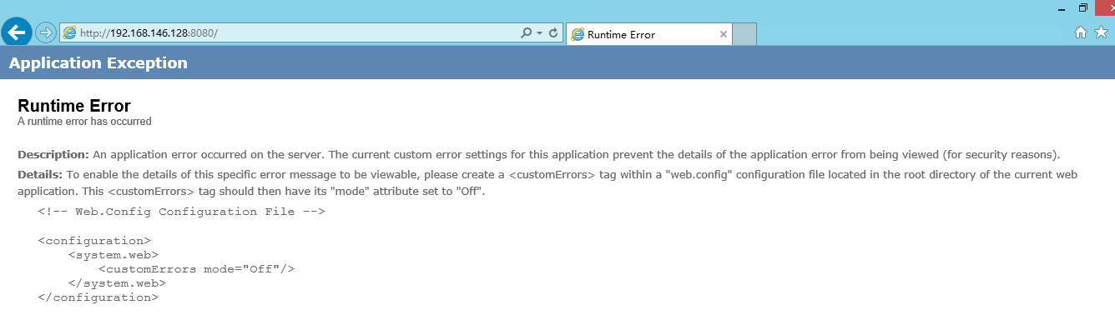Viewport: 1115px width, 325px height.
Task: Click the bold Description: label
Action: point(53,155)
